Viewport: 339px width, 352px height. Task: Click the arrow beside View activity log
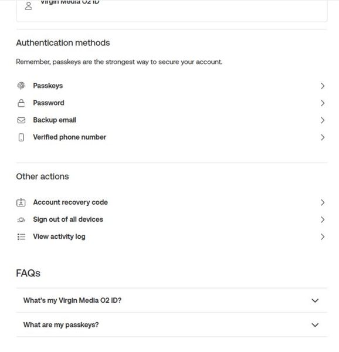pos(323,236)
